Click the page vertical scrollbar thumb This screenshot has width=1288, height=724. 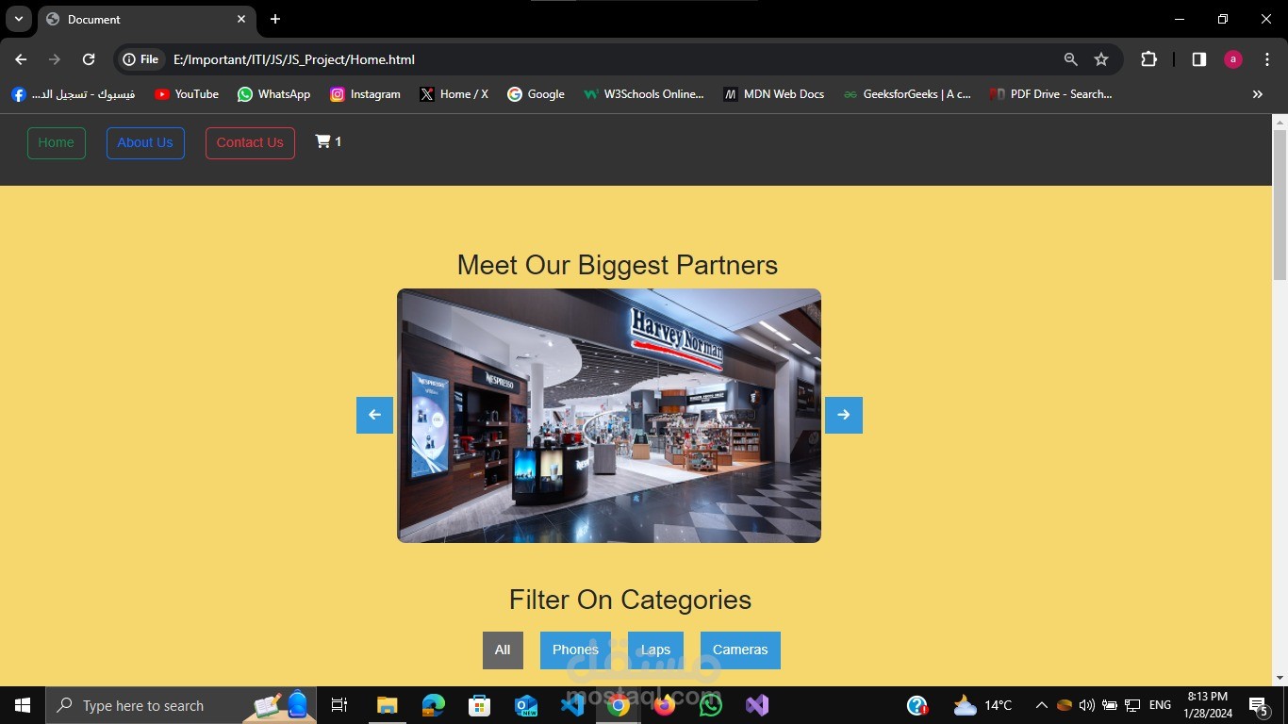(x=1280, y=205)
